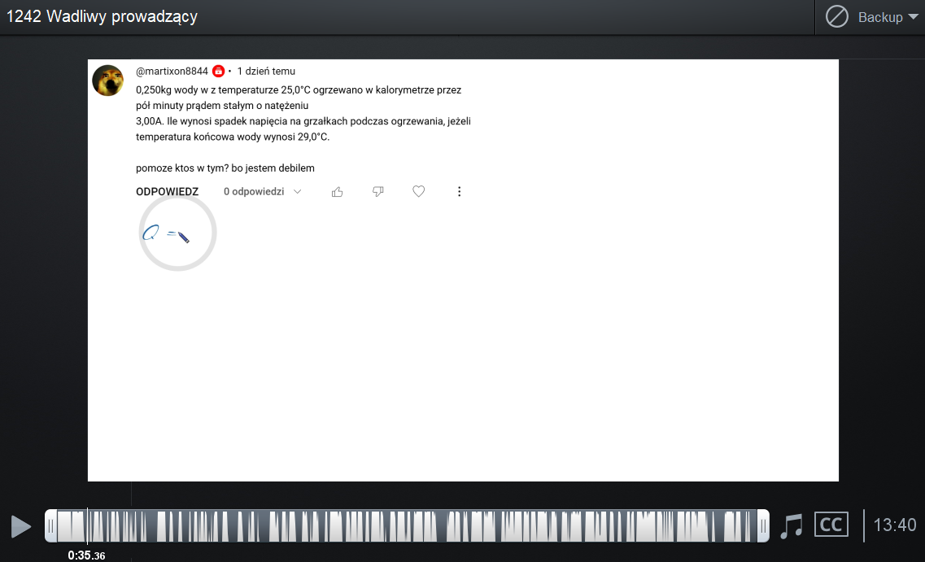The width and height of the screenshot is (925, 562).
Task: Click the 1 dzień temu timestamp
Action: click(266, 72)
